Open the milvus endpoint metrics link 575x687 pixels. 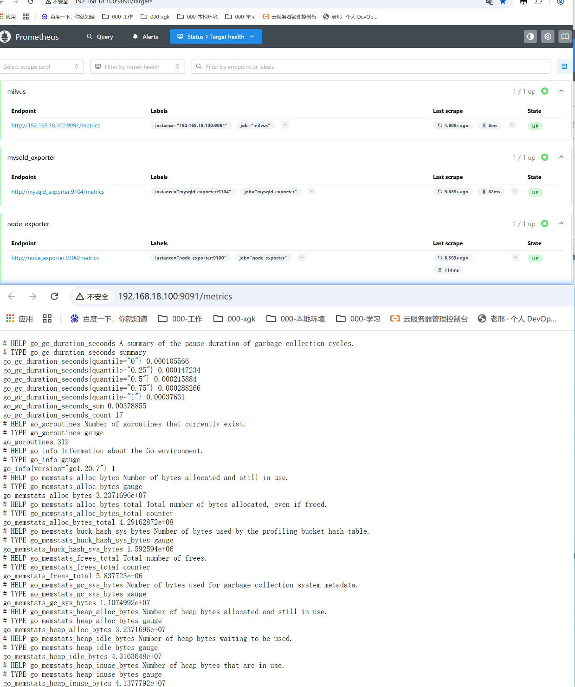pyautogui.click(x=56, y=125)
